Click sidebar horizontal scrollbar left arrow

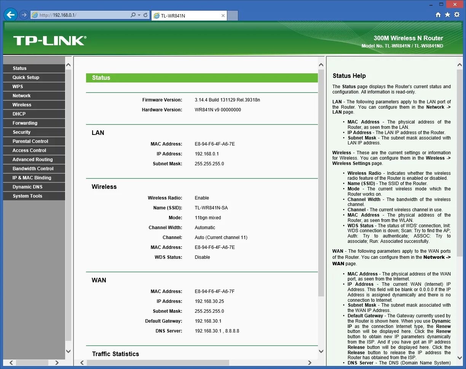(x=11, y=363)
